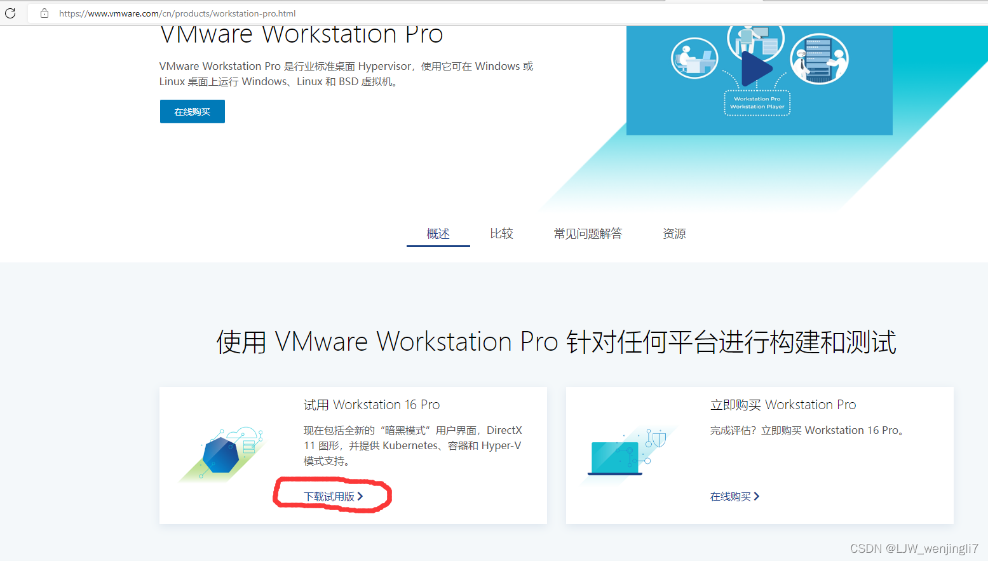Go to the 资源 tab
Screen dimensions: 988x561
[674, 234]
